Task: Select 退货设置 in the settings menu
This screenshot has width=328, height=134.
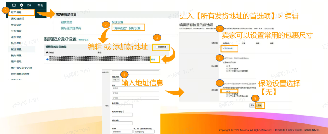Action: tap(16, 37)
